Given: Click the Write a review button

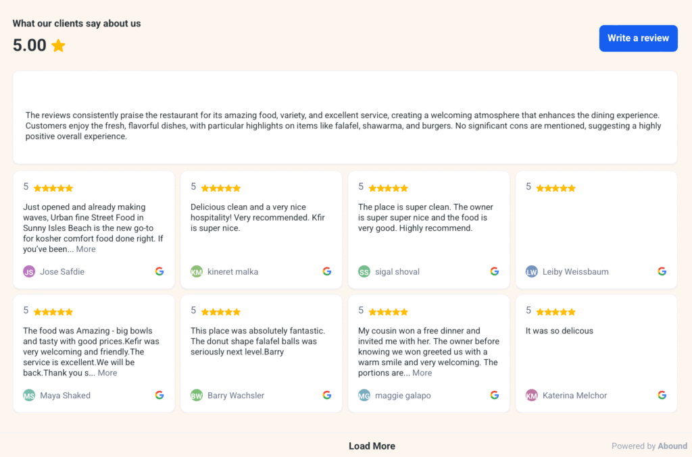Looking at the screenshot, I should pyautogui.click(x=638, y=38).
